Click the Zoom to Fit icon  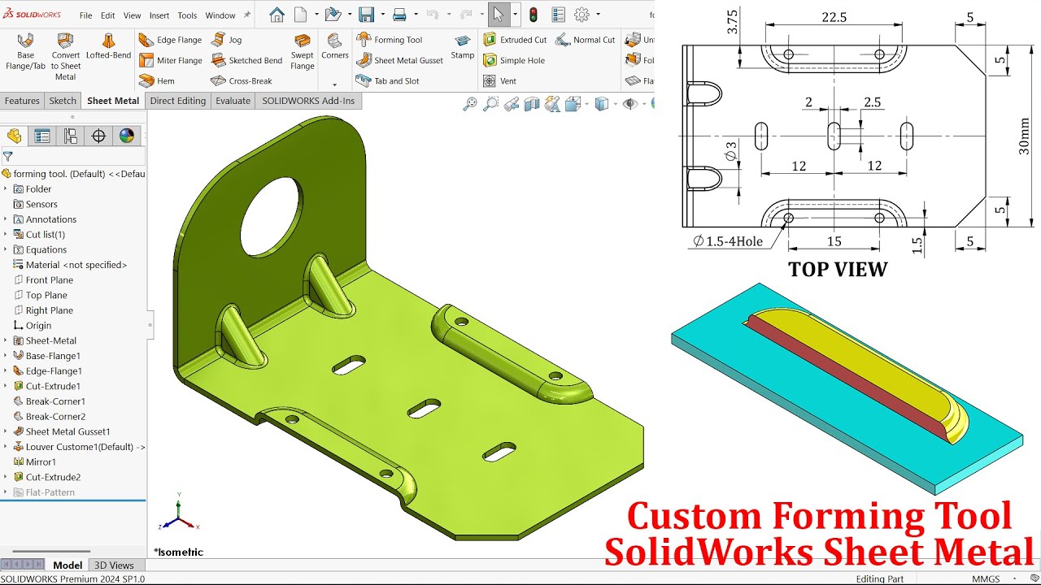pos(470,104)
